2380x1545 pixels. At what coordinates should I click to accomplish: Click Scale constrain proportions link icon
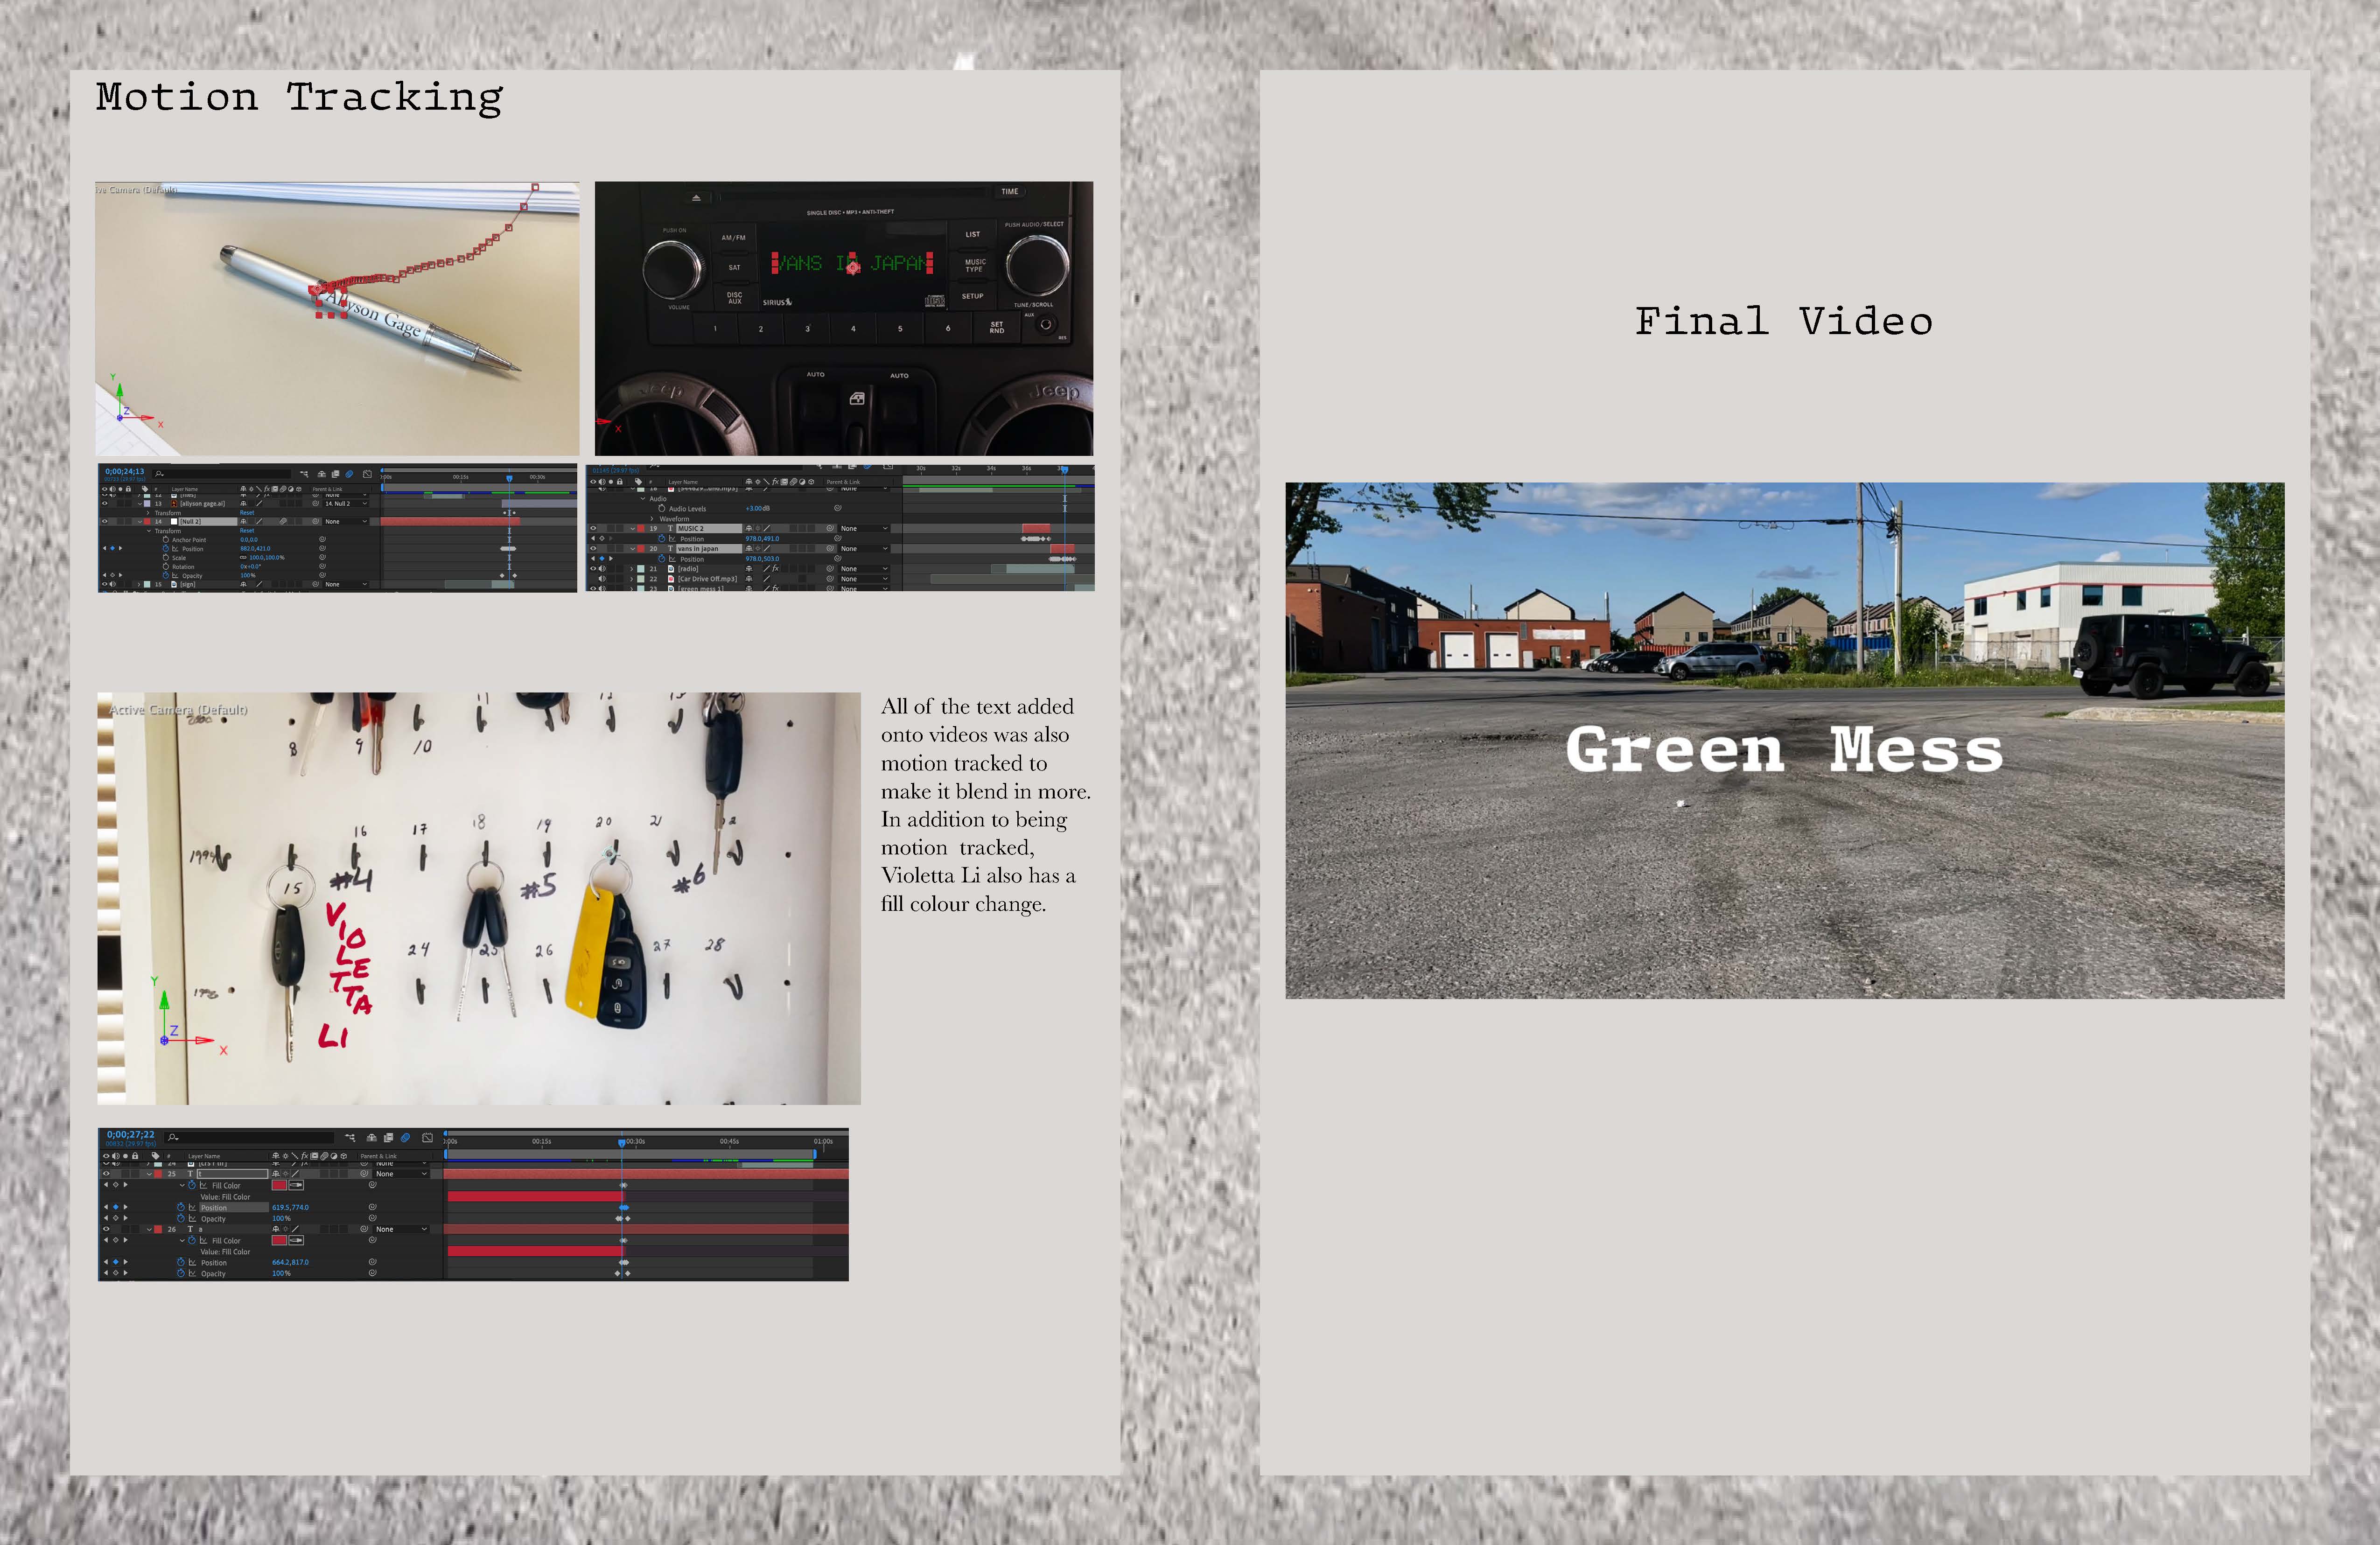pyautogui.click(x=243, y=557)
